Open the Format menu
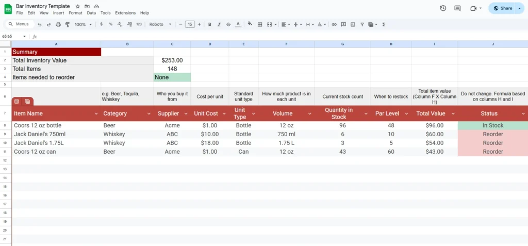The image size is (528, 246). click(75, 13)
